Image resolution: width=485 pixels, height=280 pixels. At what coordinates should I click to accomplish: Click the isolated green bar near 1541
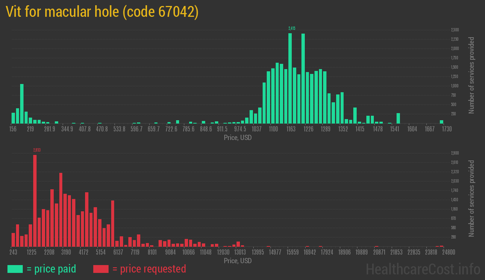click(x=398, y=118)
